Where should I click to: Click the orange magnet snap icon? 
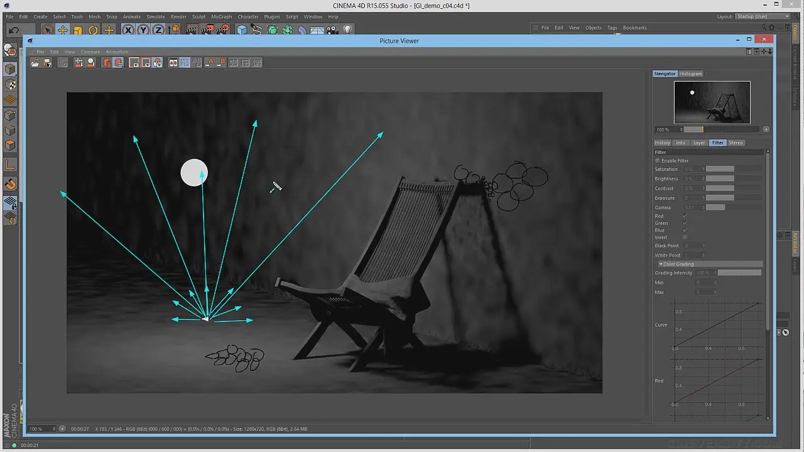[x=10, y=184]
